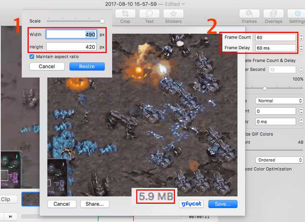Adjust the GIF color count slider
The width and height of the screenshot is (305, 222).
tap(274, 150)
